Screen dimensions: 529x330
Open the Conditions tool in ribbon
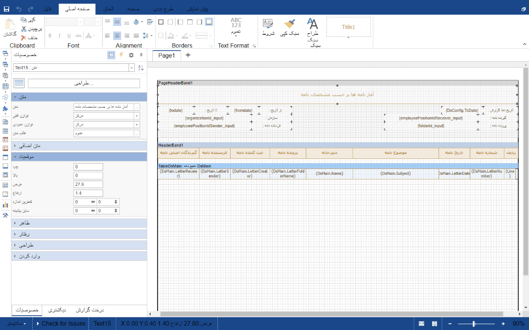268,24
